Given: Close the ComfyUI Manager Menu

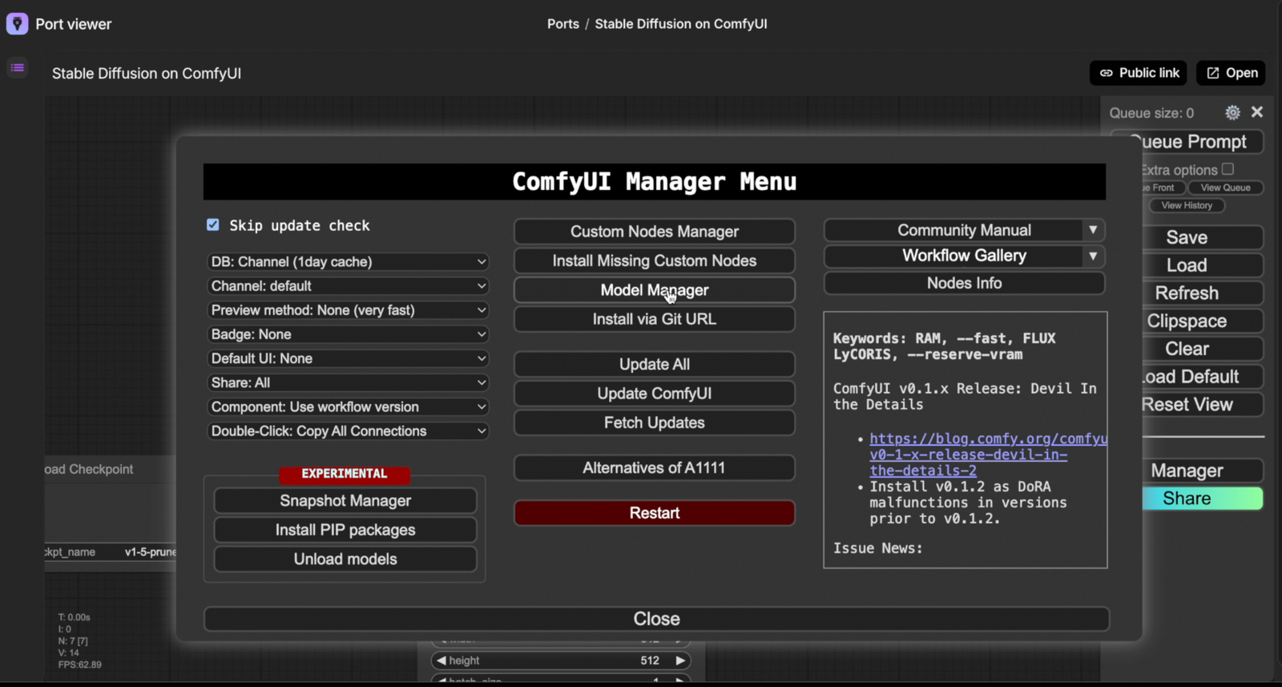Looking at the screenshot, I should (656, 619).
